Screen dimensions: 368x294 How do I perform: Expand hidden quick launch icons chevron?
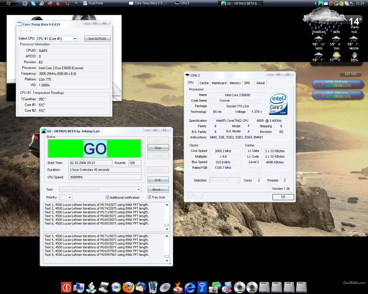(76, 3)
